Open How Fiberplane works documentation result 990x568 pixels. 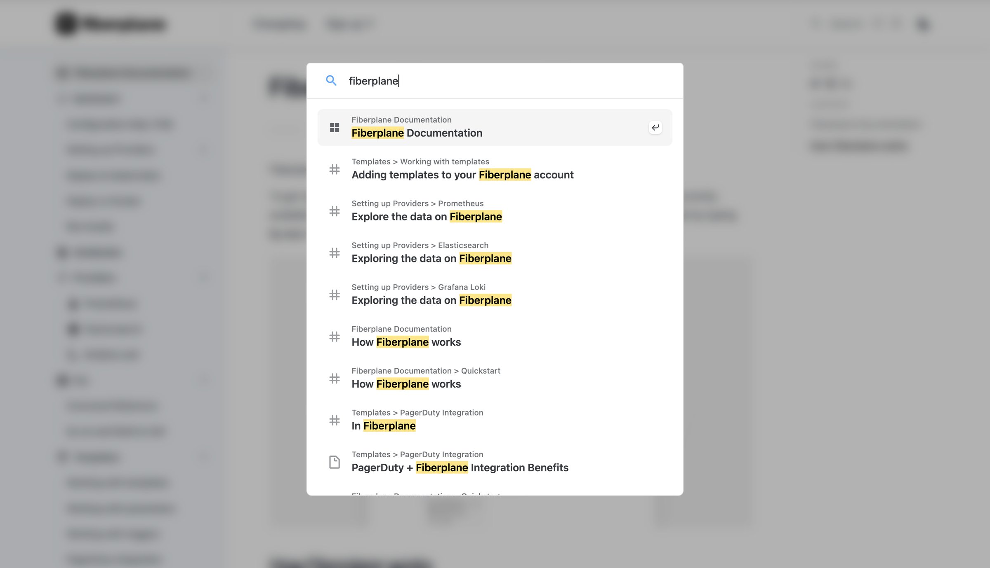pyautogui.click(x=495, y=337)
